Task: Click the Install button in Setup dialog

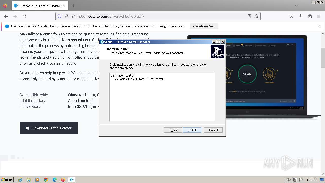Action: (192, 130)
